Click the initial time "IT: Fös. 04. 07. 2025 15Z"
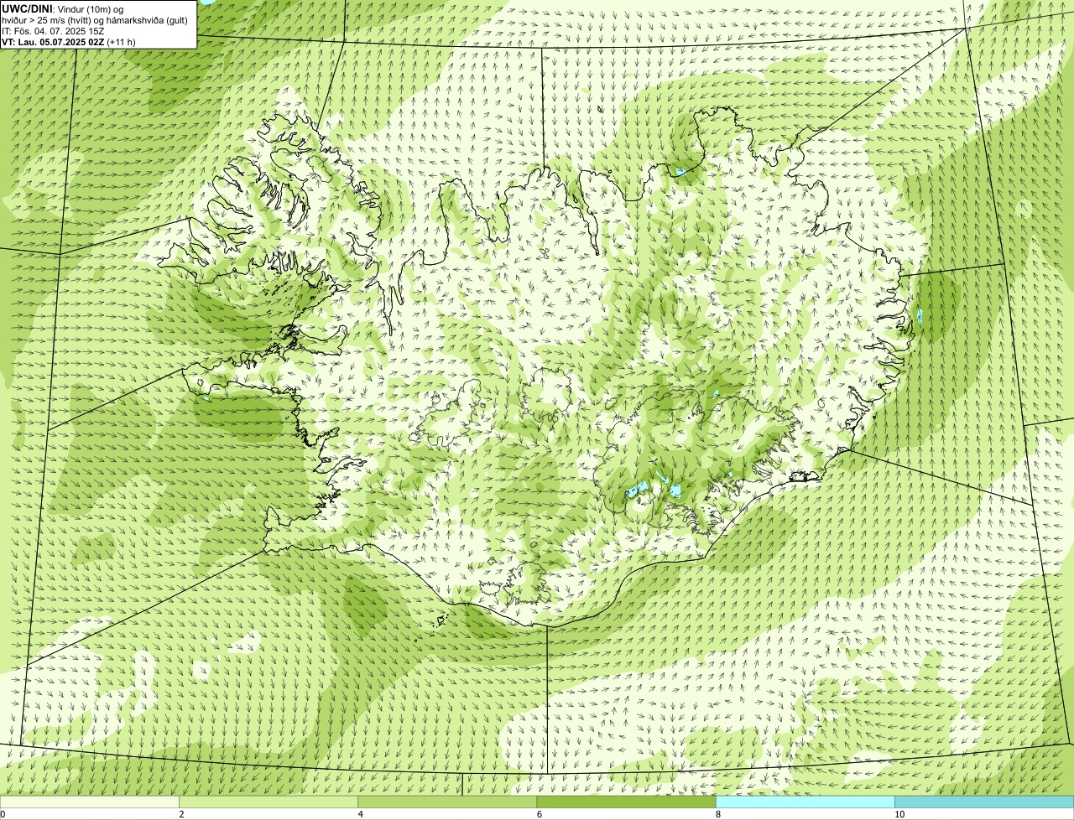 53,31
